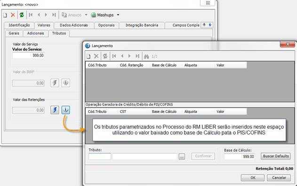Click red delete X in back window toolbar

[13, 15]
